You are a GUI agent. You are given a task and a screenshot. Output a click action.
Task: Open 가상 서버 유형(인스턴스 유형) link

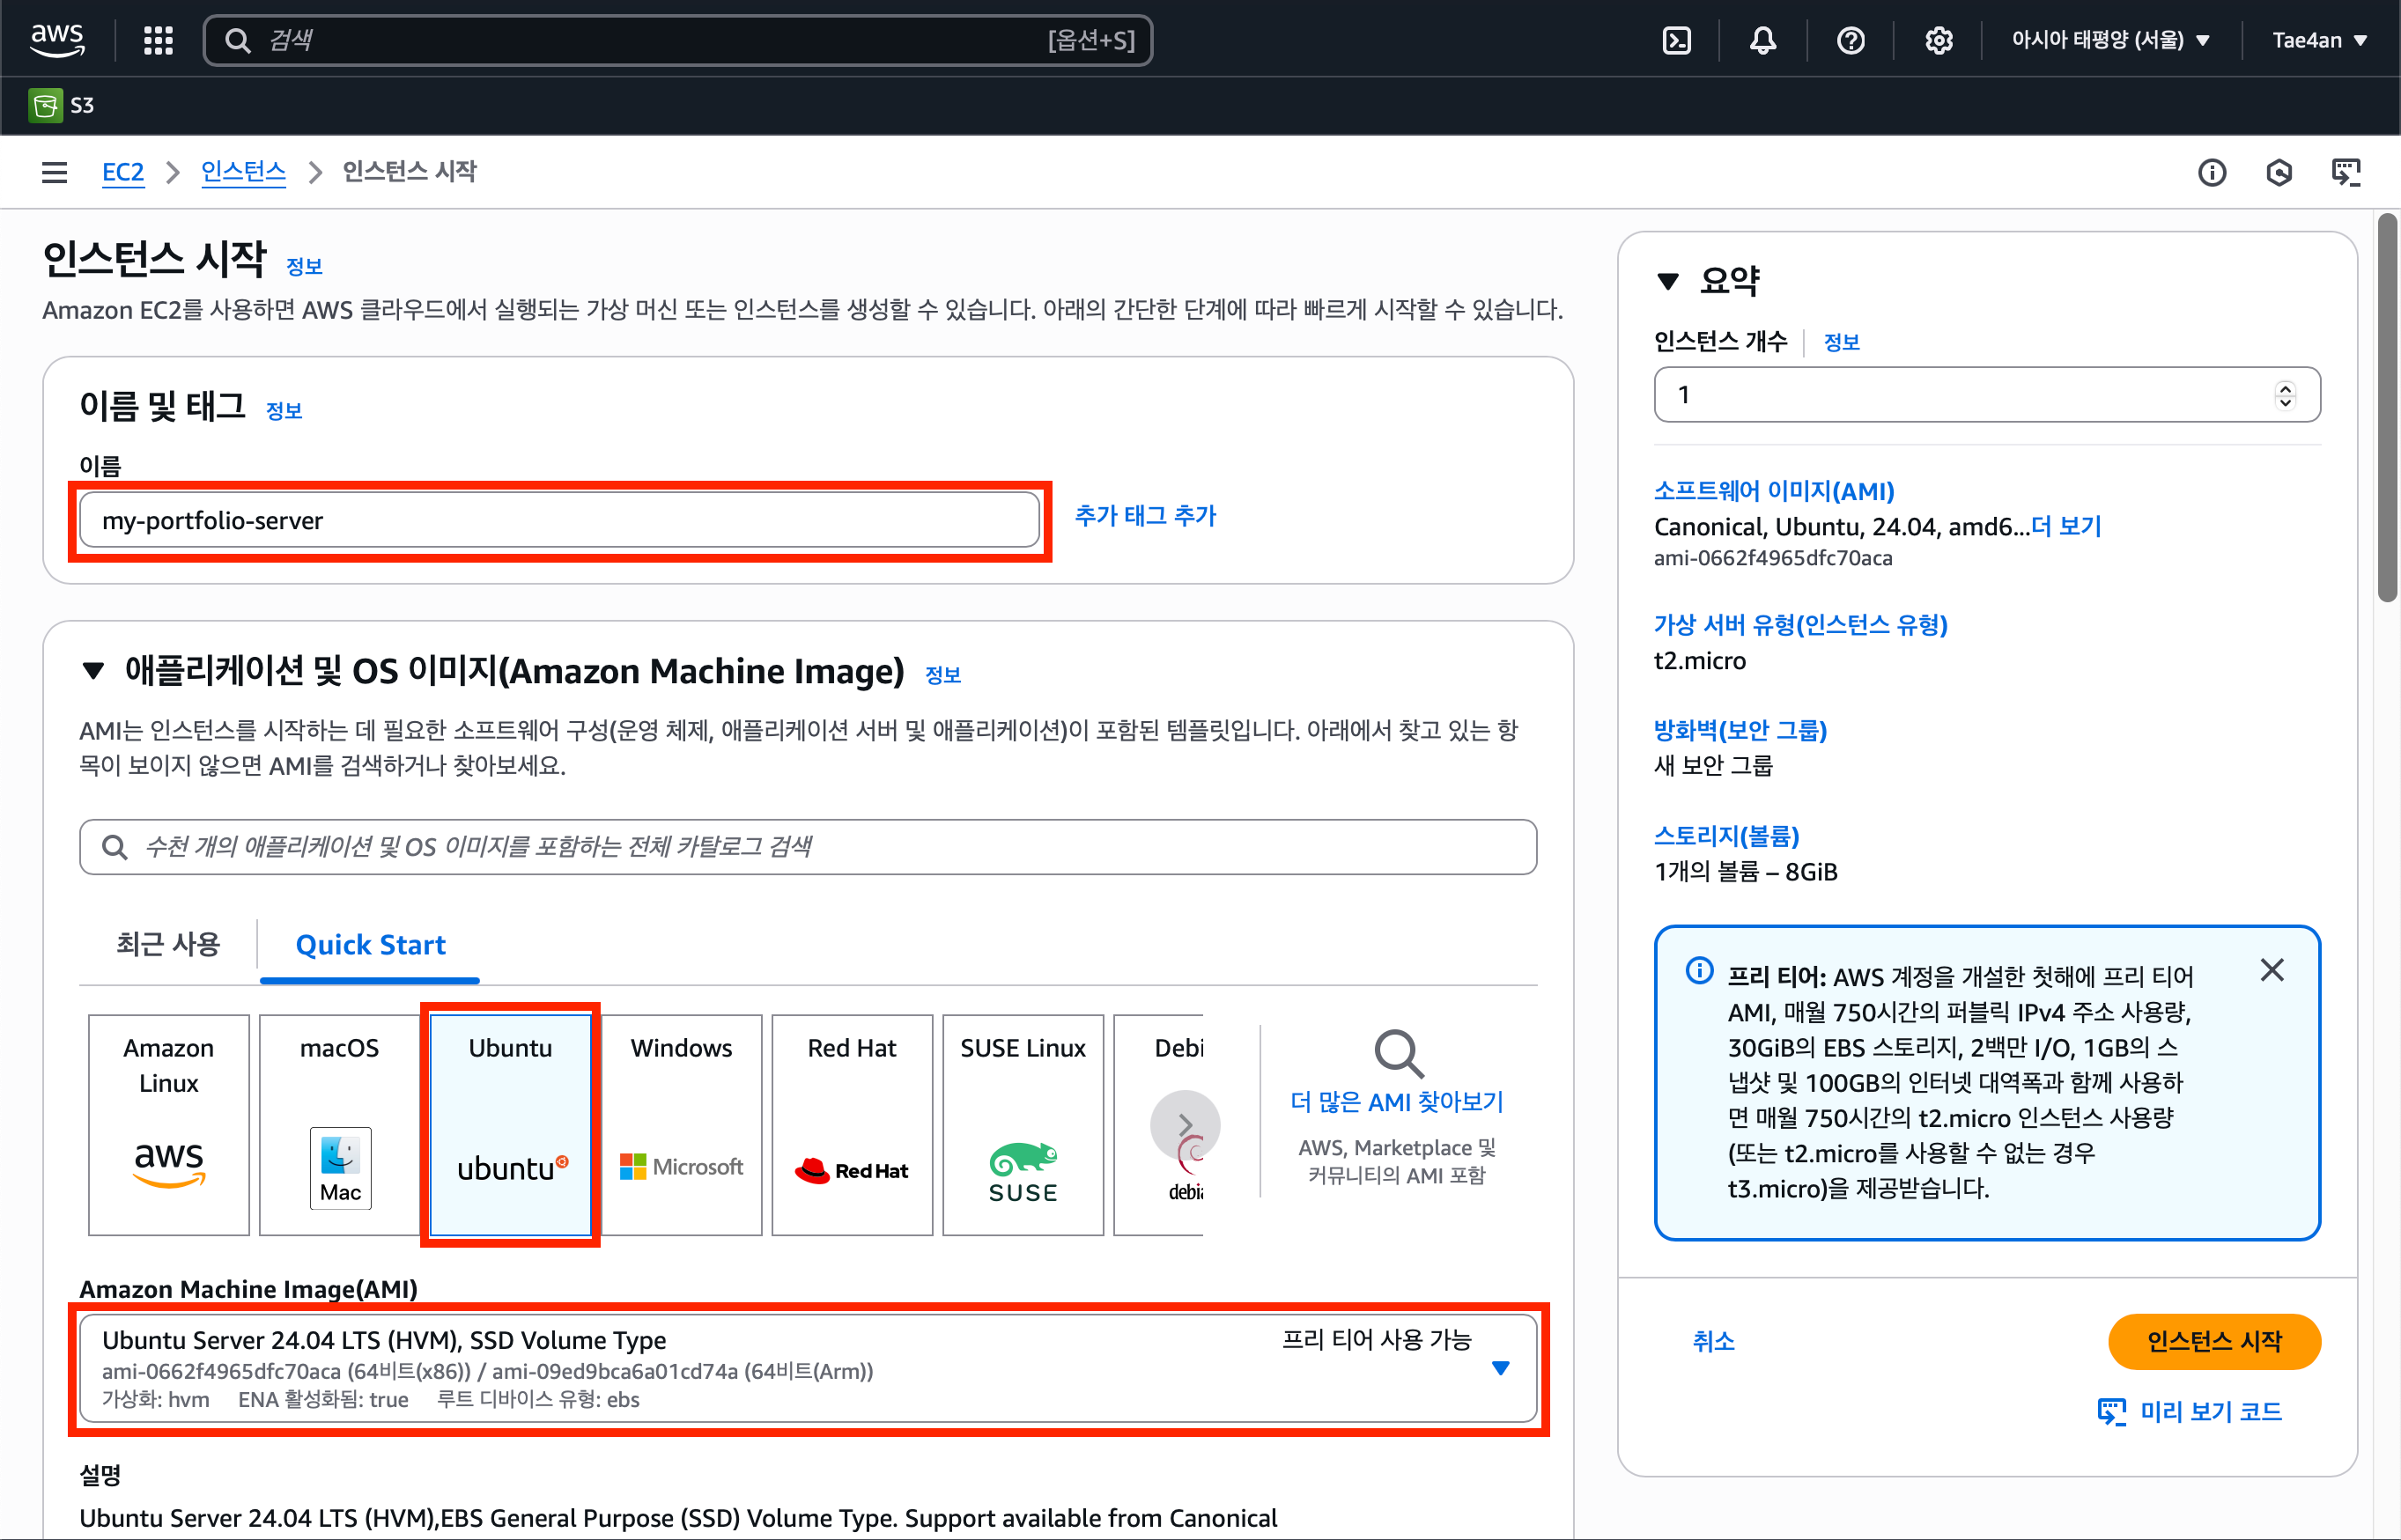pyautogui.click(x=1800, y=625)
